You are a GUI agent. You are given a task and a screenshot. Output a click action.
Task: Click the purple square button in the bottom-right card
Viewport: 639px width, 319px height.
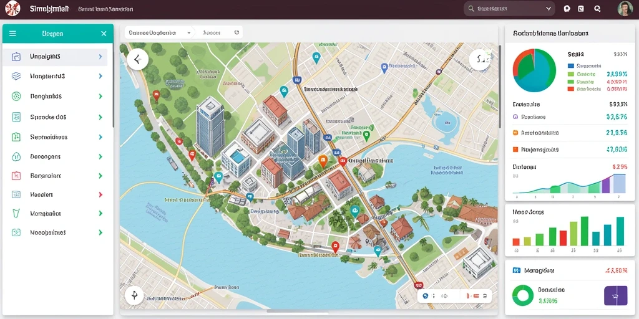615,295
